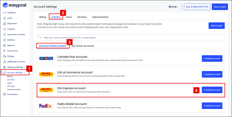Click Buy a label with CSV
This screenshot has height=117, width=232.
[x=197, y=7]
